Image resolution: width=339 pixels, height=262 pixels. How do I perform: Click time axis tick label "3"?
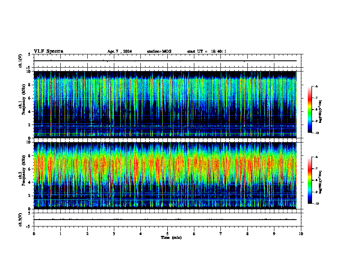tap(114, 234)
